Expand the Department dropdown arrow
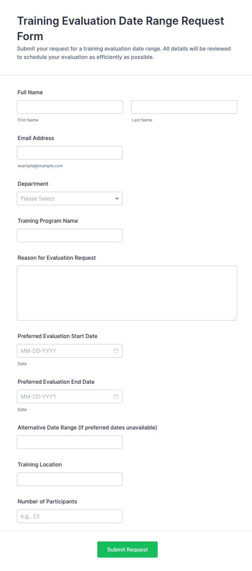This screenshot has height=571, width=252. [x=117, y=198]
